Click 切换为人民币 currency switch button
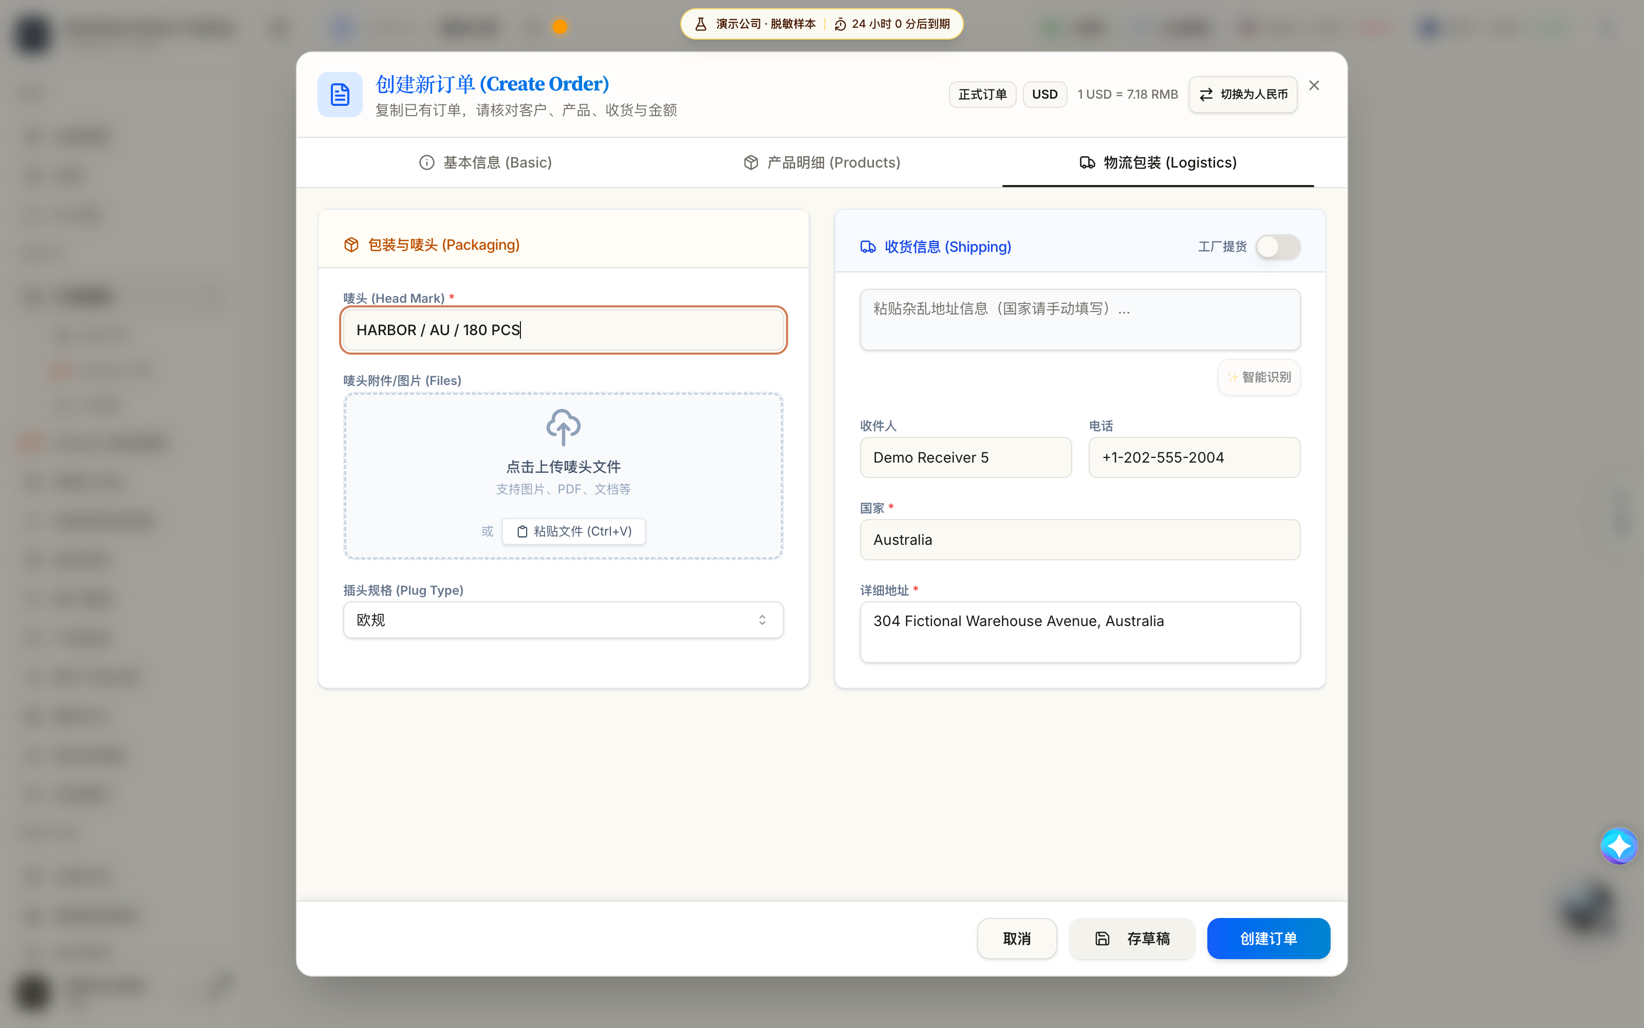 1243,95
